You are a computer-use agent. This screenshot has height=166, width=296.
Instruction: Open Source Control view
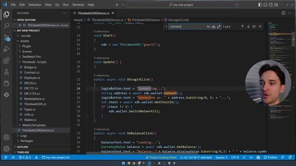click(x=6, y=38)
